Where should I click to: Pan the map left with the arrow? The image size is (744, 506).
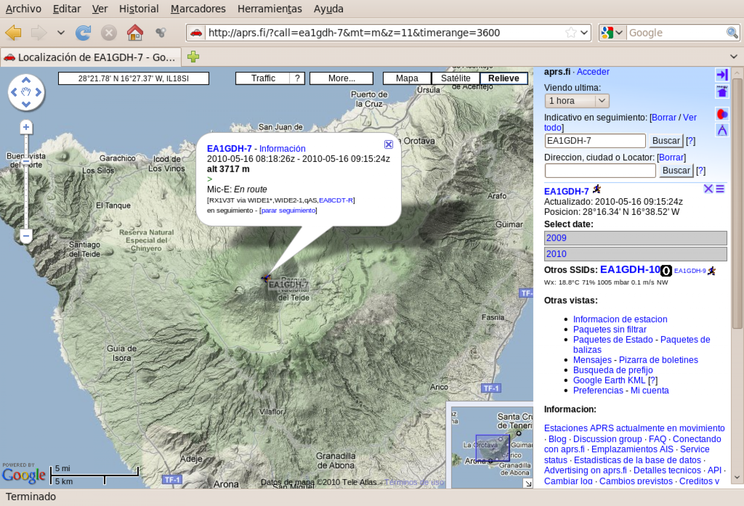14,92
